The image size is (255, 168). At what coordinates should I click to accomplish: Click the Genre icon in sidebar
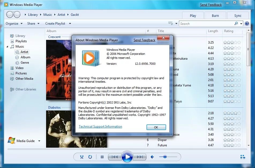click(17, 63)
